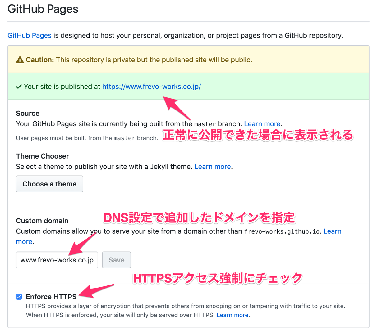Click the green checkmark published icon
The height and width of the screenshot is (332, 373).
point(19,87)
